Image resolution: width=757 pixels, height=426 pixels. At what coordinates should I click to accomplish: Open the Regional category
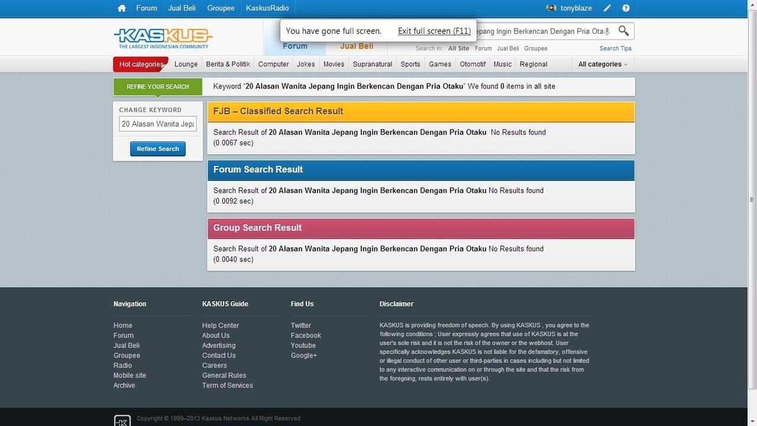[x=533, y=64]
